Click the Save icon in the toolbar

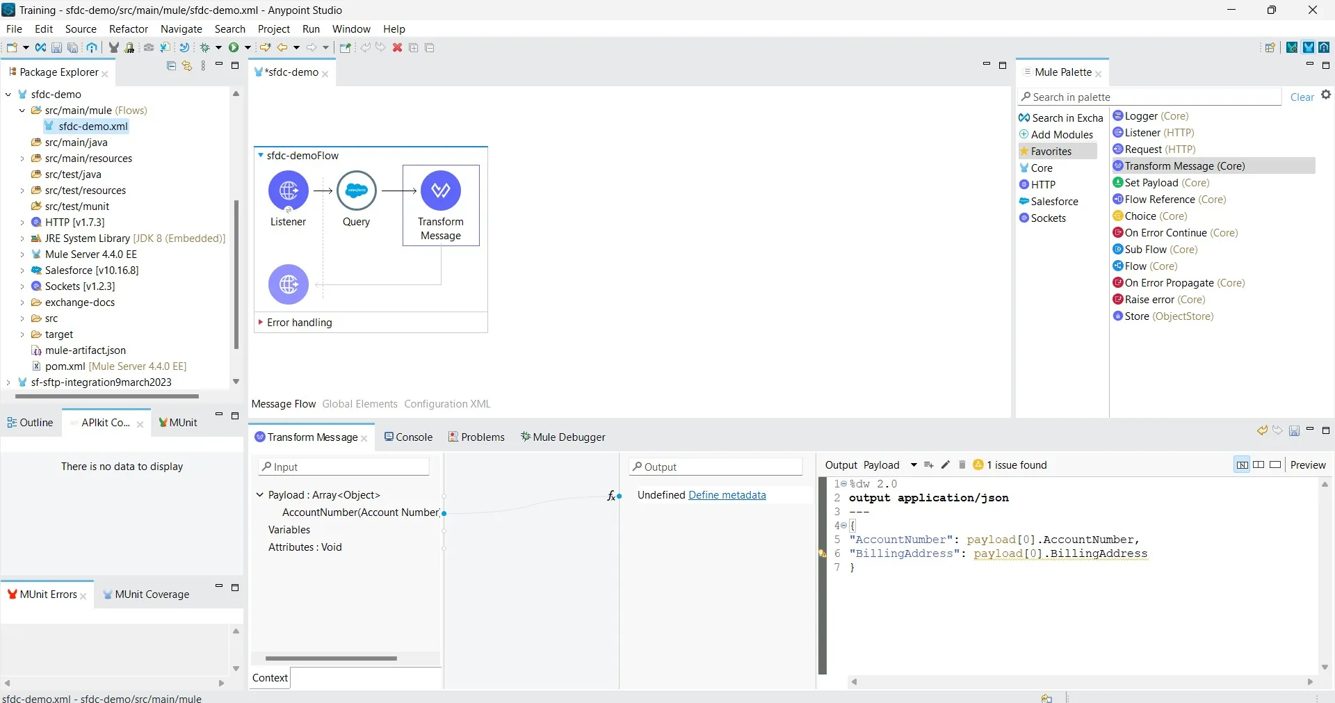56,48
